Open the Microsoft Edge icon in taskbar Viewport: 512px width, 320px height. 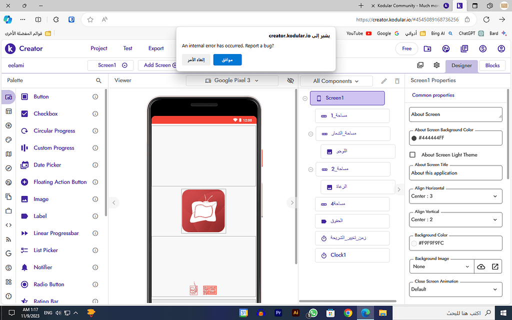(365, 313)
